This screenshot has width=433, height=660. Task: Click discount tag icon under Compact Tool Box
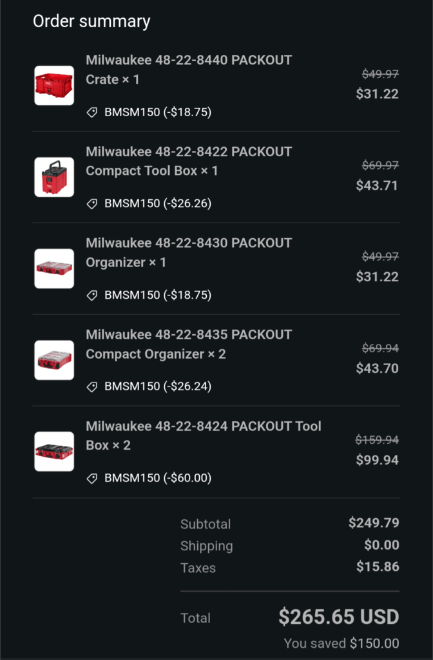[91, 204]
